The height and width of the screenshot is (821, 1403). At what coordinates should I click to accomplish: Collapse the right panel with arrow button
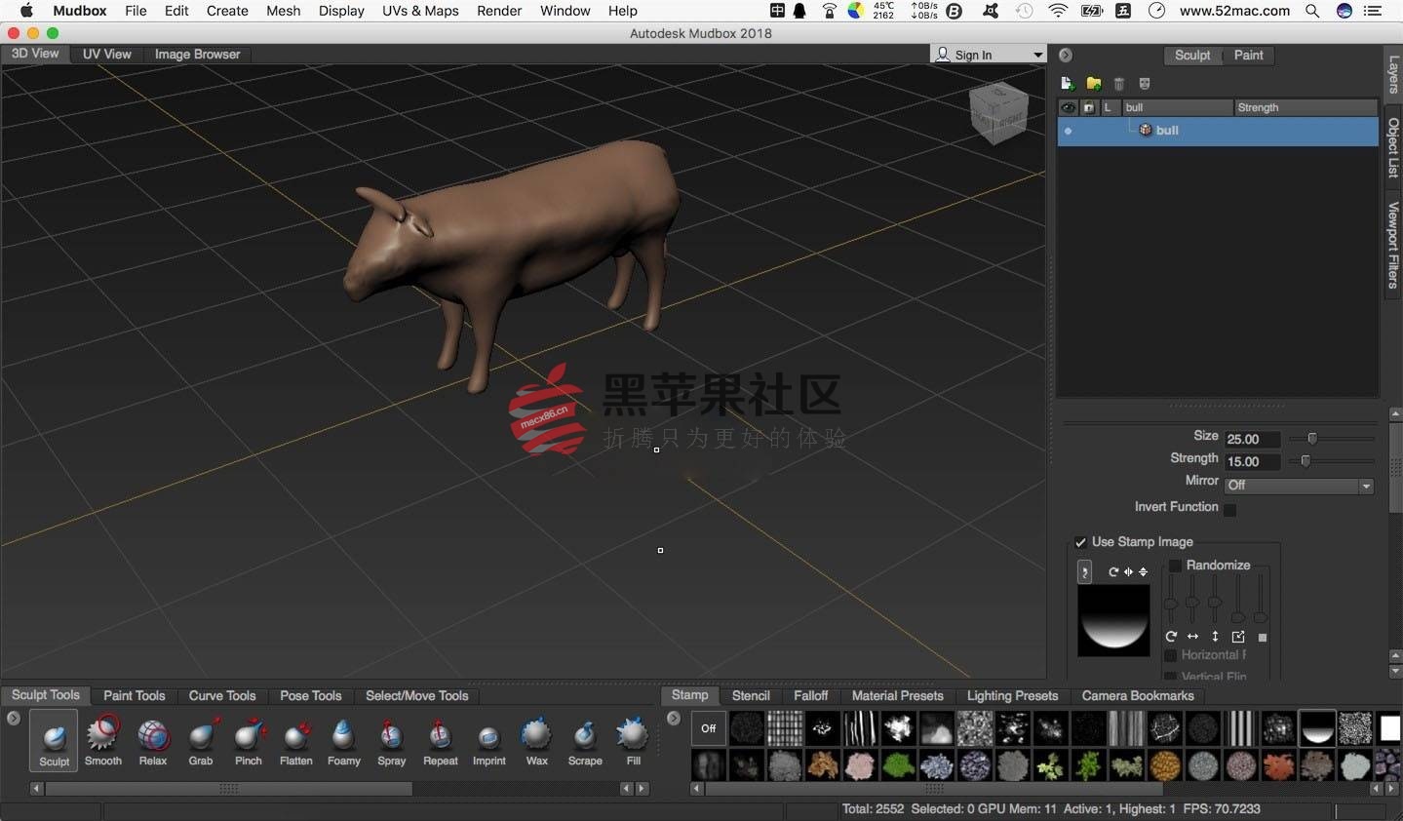coord(1065,56)
